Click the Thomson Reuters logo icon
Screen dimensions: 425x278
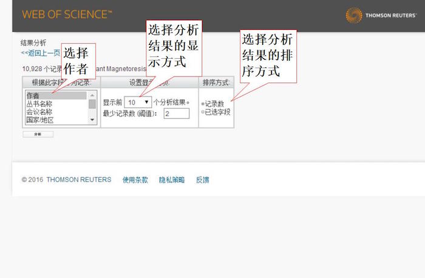point(354,15)
